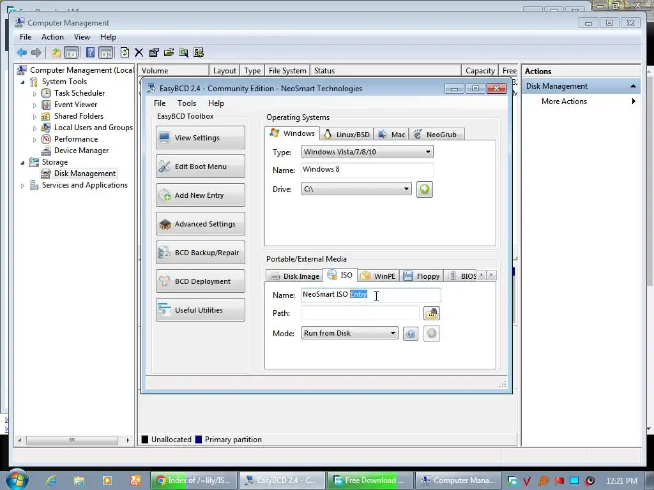The image size is (654, 490).
Task: Click the BCD Backup/Repair button
Action: pos(200,253)
